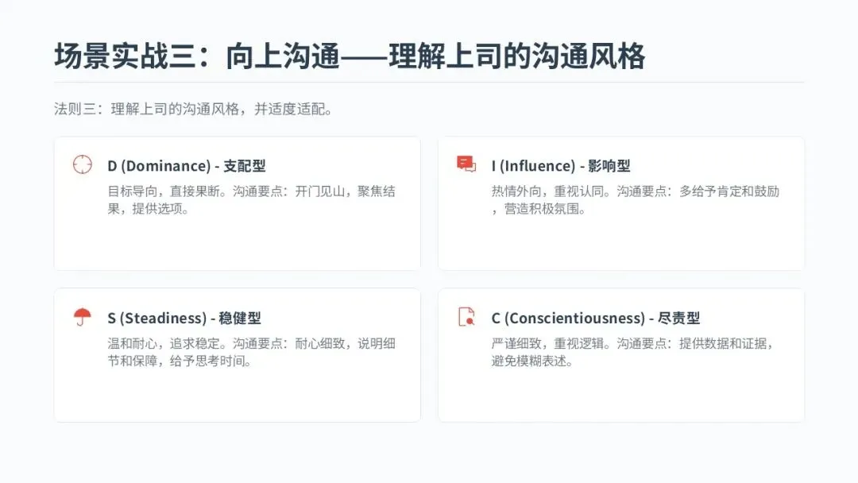Click the description starting with 严谨细致

point(632,353)
